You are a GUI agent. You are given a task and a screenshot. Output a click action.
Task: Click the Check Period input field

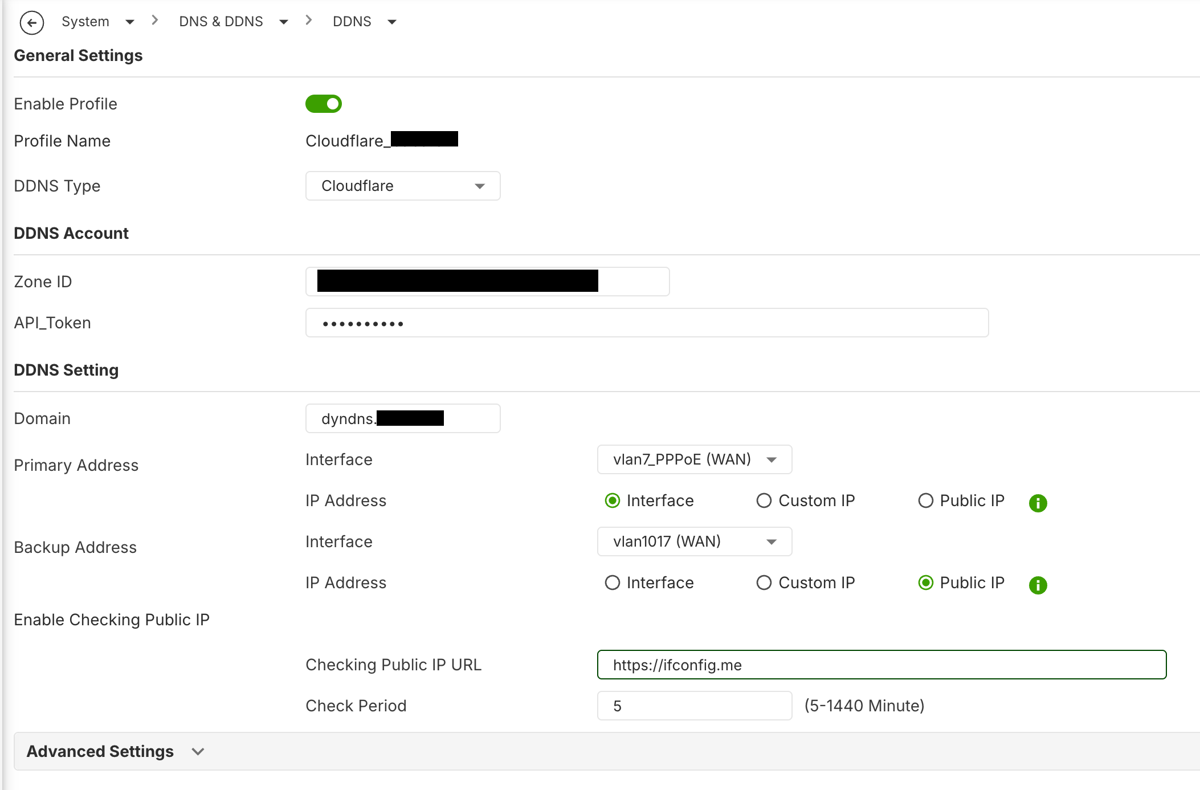tap(695, 706)
